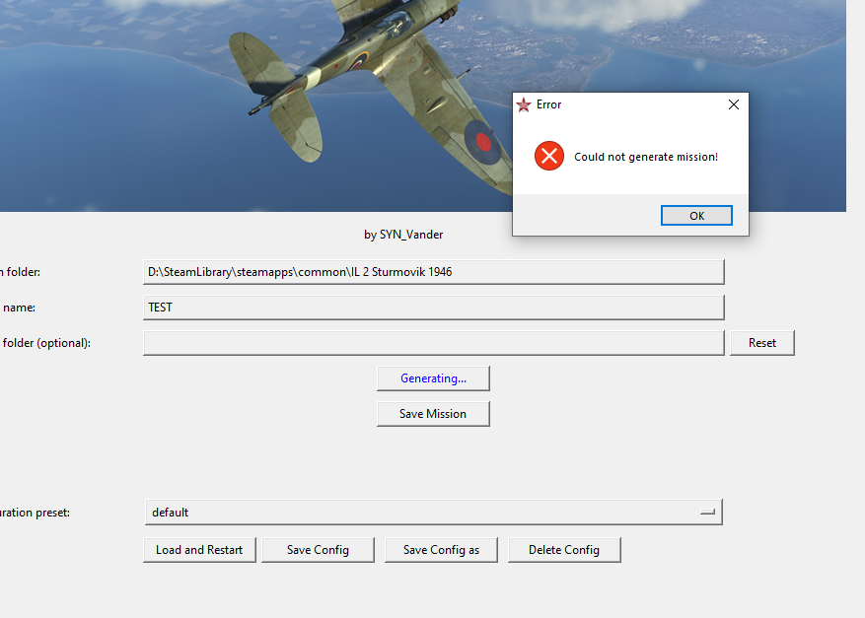This screenshot has height=618, width=865.
Task: Click the Save Config as button
Action: pos(441,550)
